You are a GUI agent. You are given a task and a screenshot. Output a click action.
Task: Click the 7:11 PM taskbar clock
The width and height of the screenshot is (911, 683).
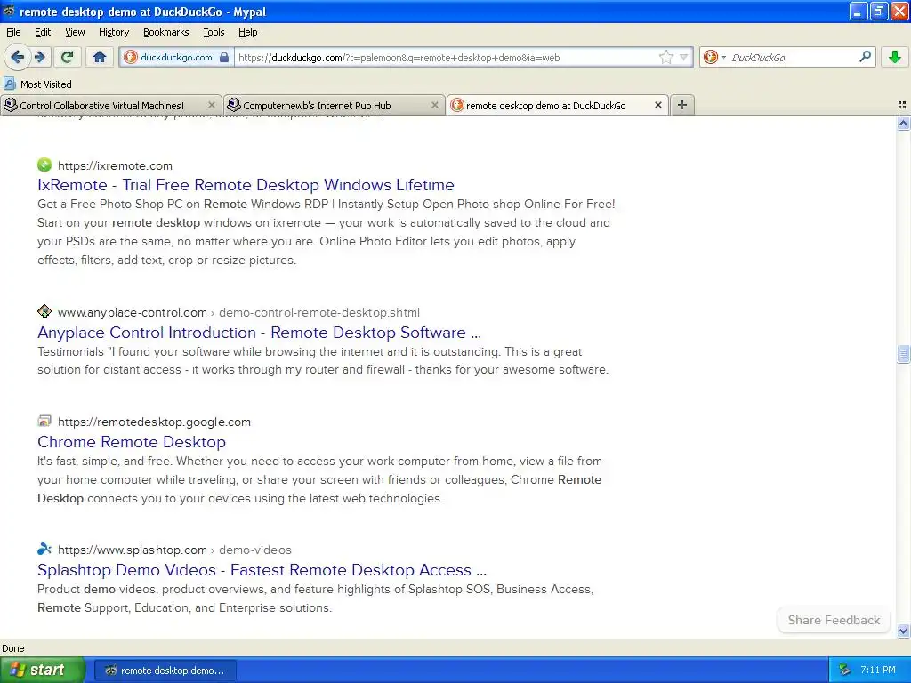[x=878, y=671]
